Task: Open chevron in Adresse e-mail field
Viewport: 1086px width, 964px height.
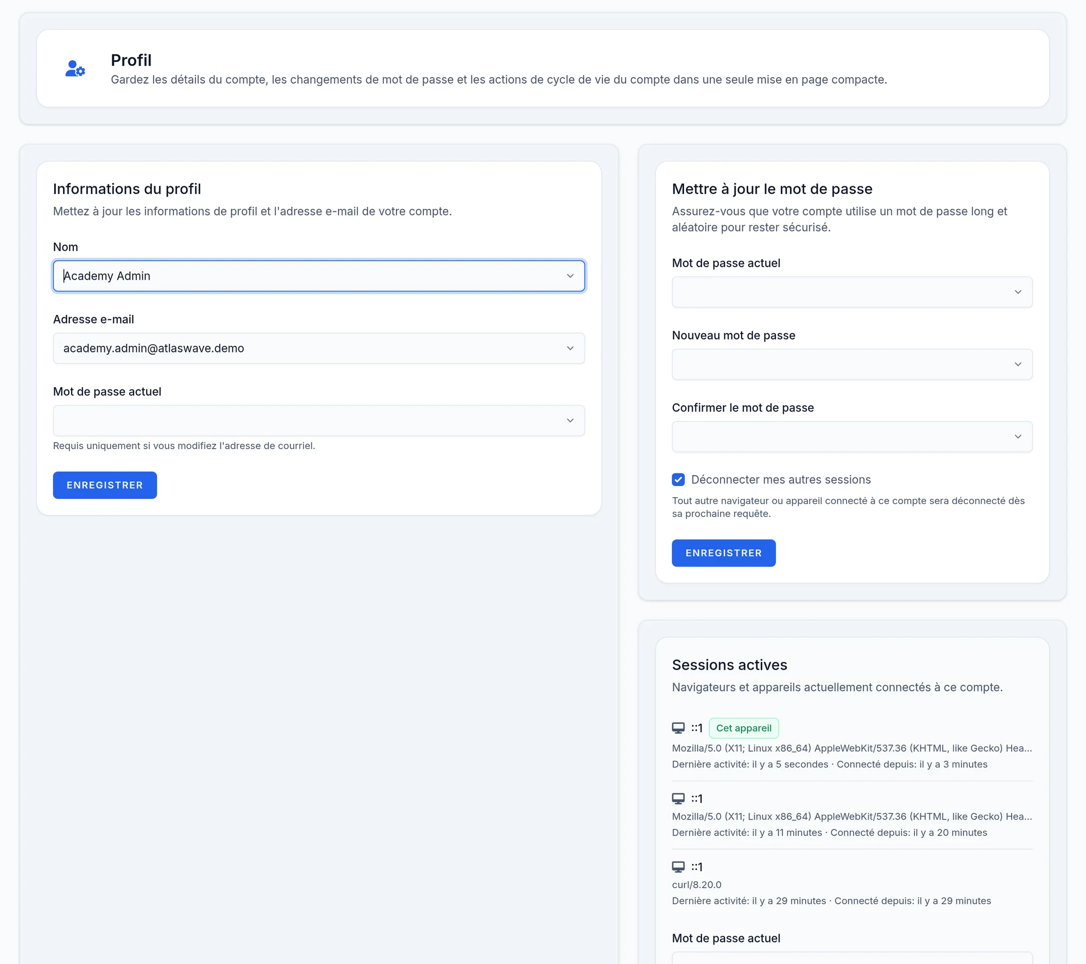Action: tap(570, 348)
